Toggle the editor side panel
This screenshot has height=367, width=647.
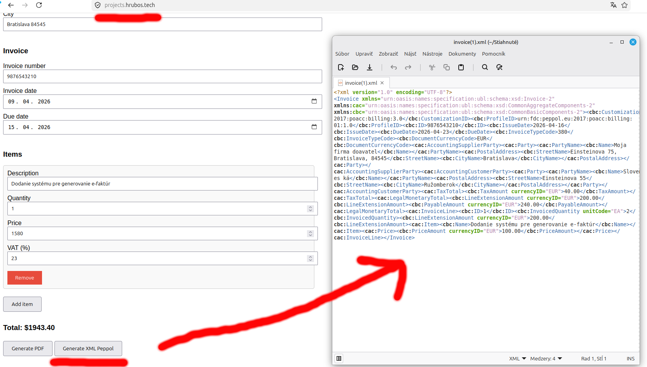click(339, 358)
